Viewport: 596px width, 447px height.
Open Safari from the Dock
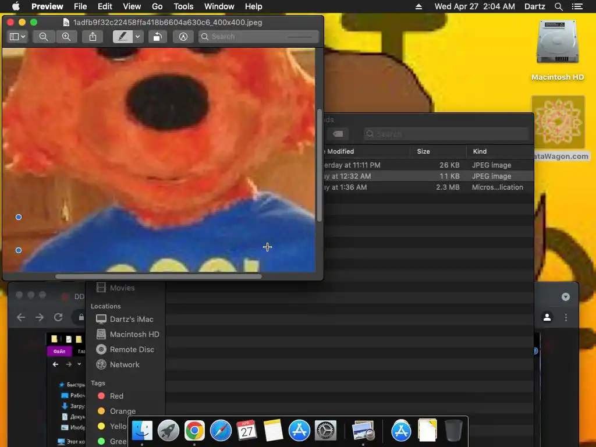click(x=221, y=431)
